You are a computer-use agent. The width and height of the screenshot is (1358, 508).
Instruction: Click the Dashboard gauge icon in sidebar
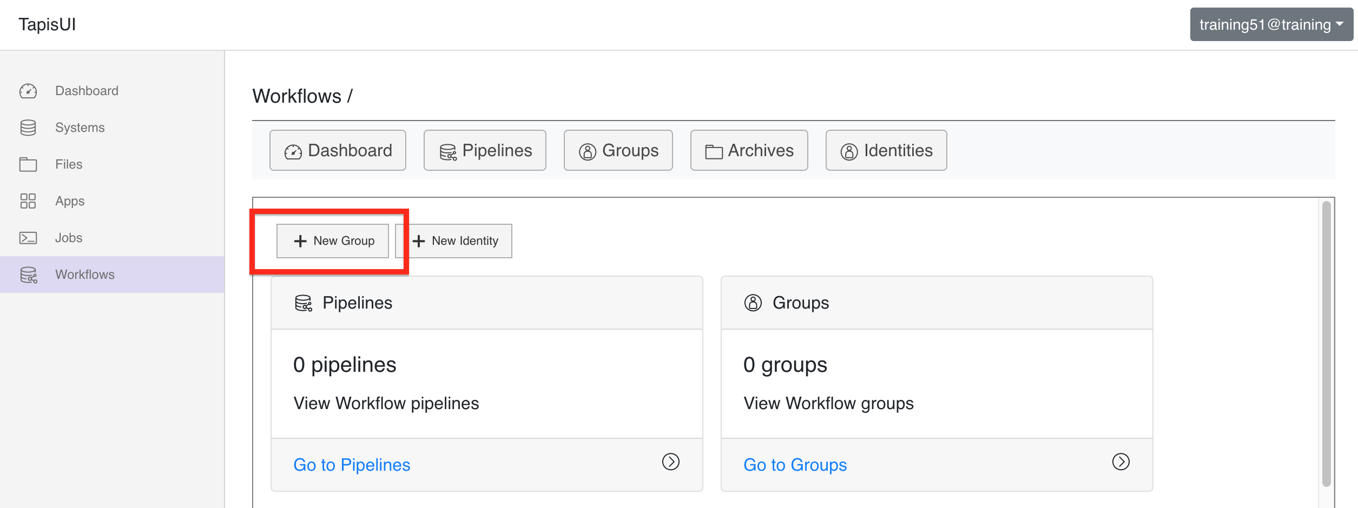[28, 91]
